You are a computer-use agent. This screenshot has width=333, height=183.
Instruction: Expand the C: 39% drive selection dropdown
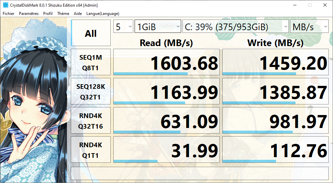tap(236, 27)
